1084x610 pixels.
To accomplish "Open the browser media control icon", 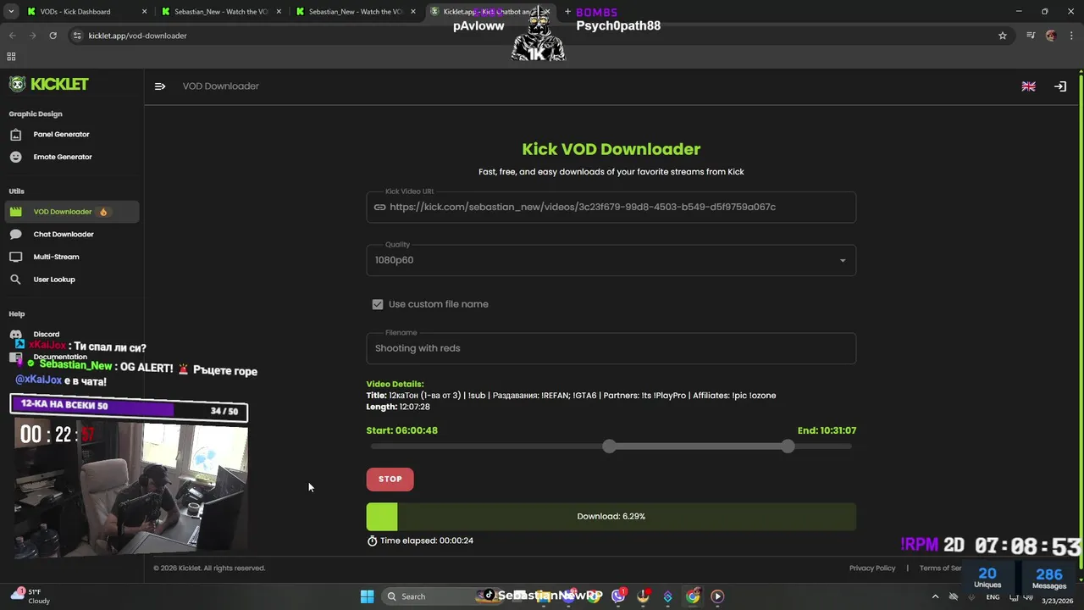I will click(1031, 36).
